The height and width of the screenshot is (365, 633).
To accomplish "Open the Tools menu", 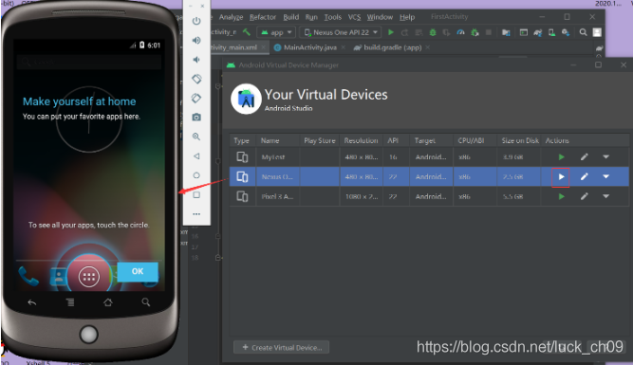I will pos(333,17).
